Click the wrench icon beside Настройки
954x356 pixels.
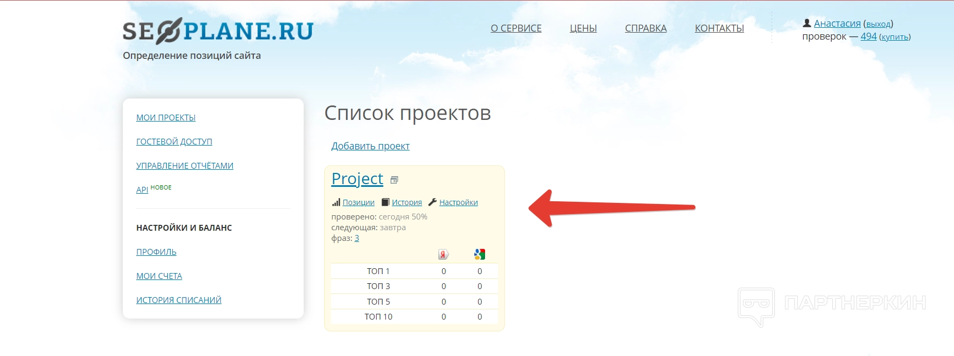coord(432,202)
